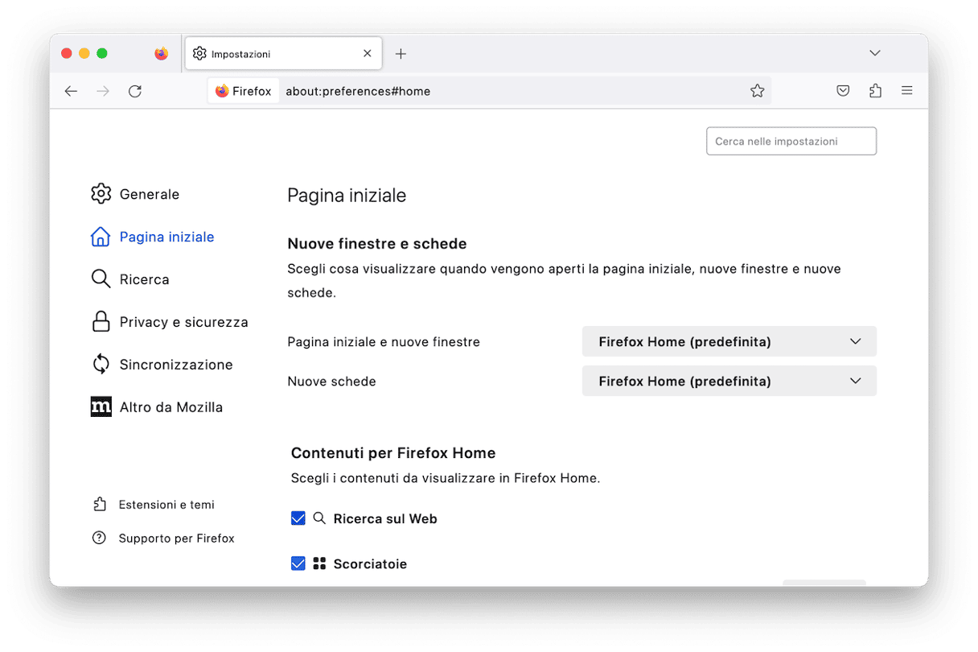Close the Impostazioni tab

pyautogui.click(x=368, y=54)
